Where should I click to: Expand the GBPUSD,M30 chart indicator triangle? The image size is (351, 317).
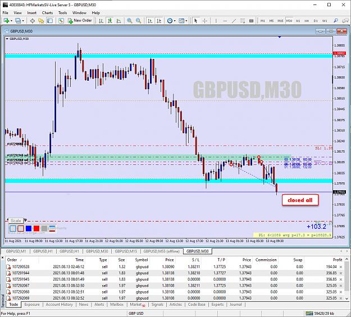7,39
